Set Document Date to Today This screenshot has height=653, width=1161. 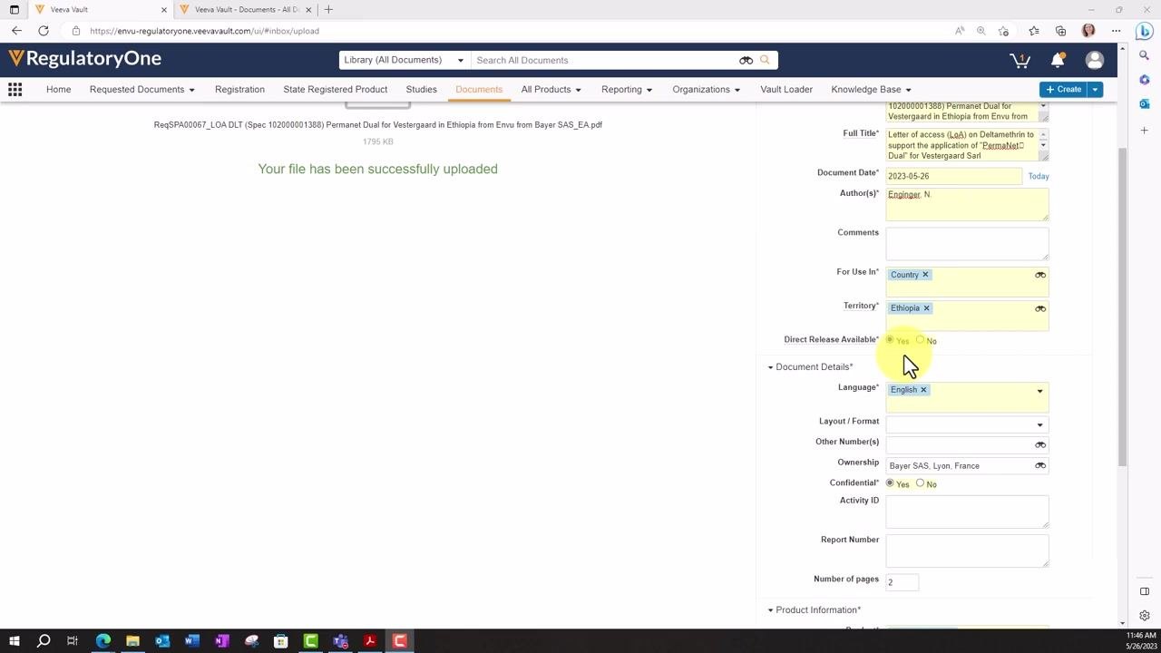[1039, 176]
